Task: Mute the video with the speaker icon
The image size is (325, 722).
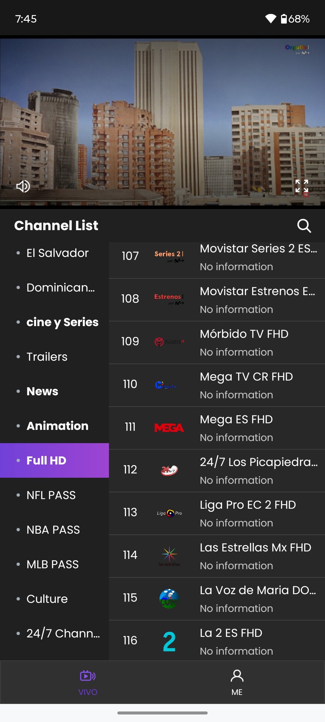Action: tap(23, 186)
